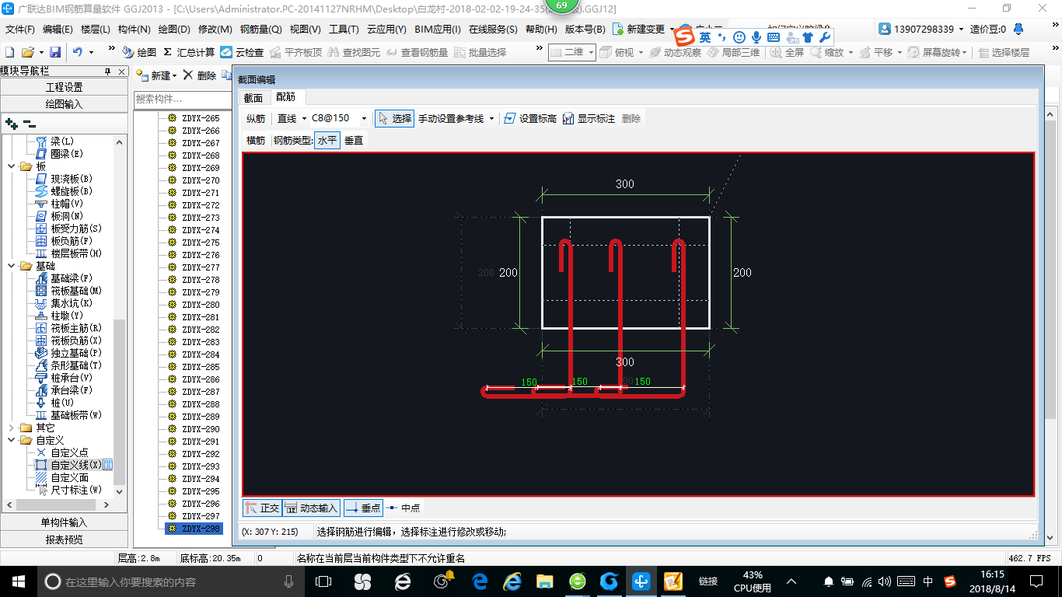The image size is (1062, 597).
Task: Open the 钢筋量(Q) menu
Action: [261, 29]
